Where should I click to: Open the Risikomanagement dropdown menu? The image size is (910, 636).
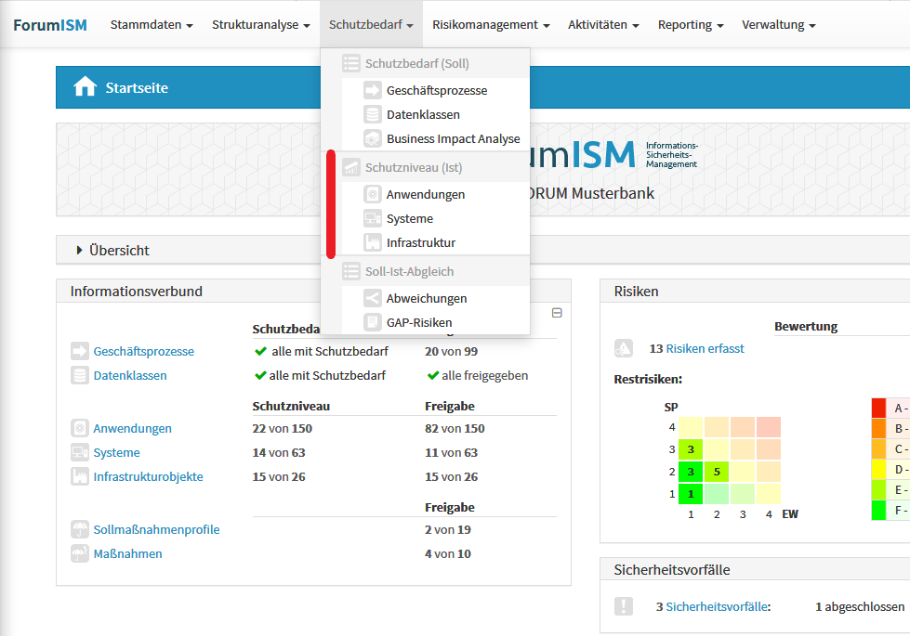coord(491,25)
